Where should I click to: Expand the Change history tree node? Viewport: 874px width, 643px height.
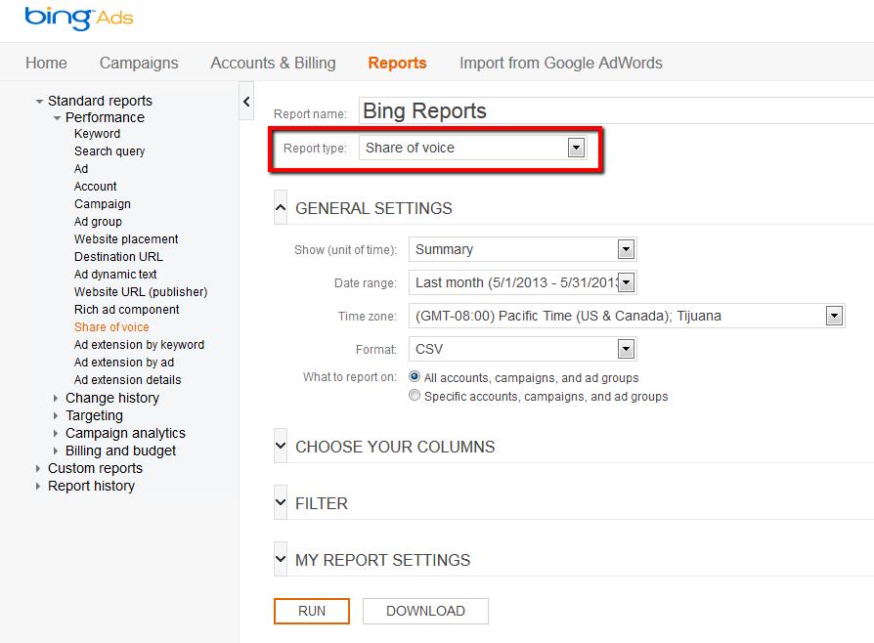(56, 398)
